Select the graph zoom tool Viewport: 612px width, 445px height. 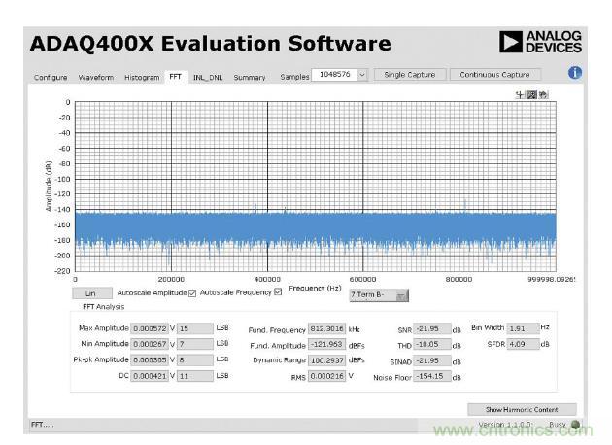(531, 94)
